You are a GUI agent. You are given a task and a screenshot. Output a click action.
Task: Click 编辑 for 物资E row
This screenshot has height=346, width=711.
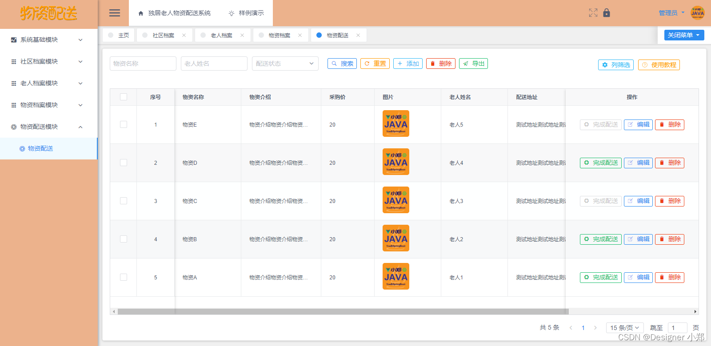tap(639, 125)
